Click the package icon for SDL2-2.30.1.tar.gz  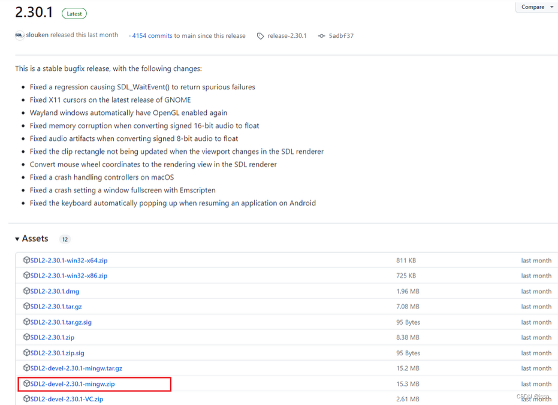tap(26, 306)
